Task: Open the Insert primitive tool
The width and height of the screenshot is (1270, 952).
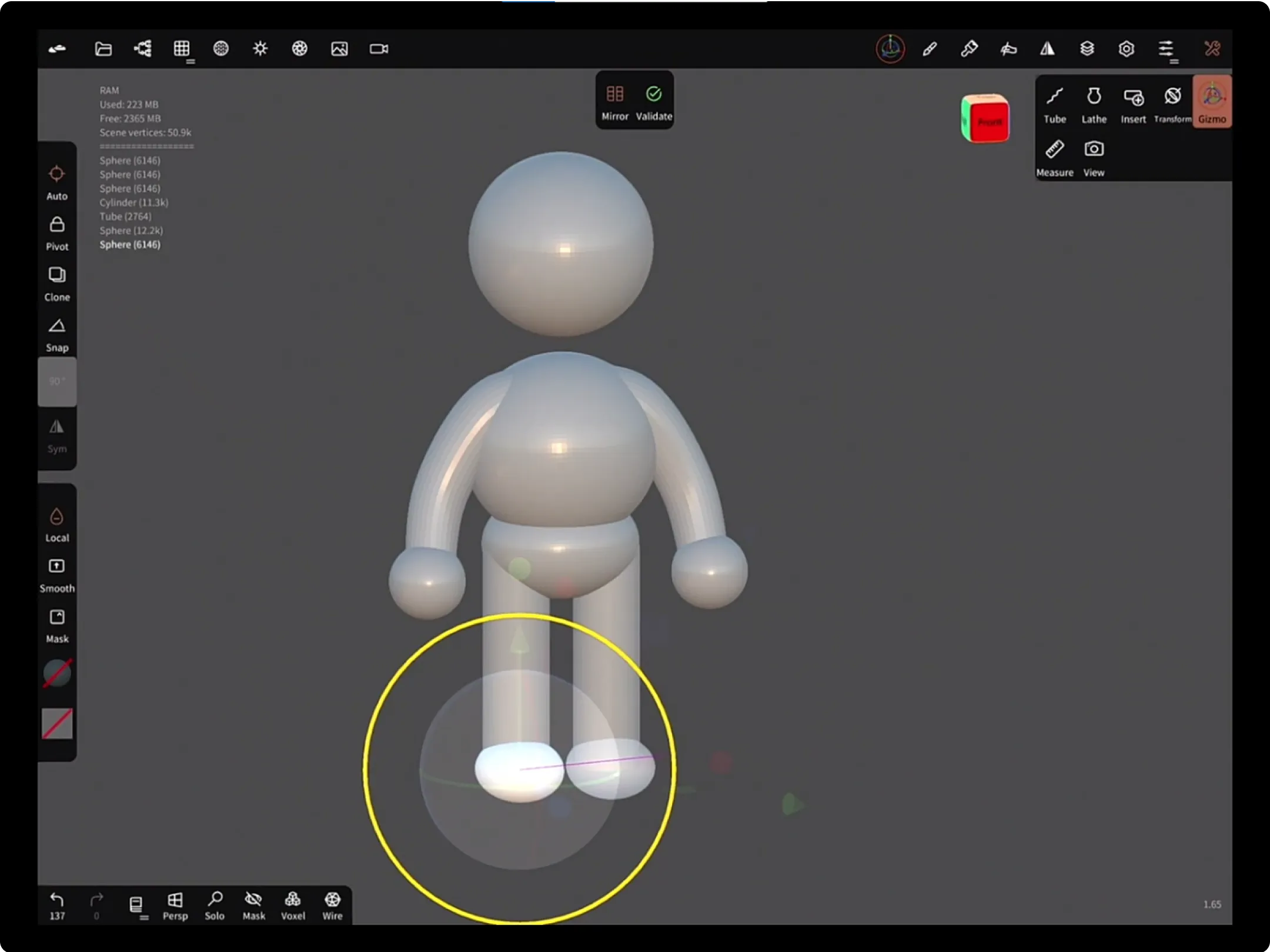Action: point(1133,105)
